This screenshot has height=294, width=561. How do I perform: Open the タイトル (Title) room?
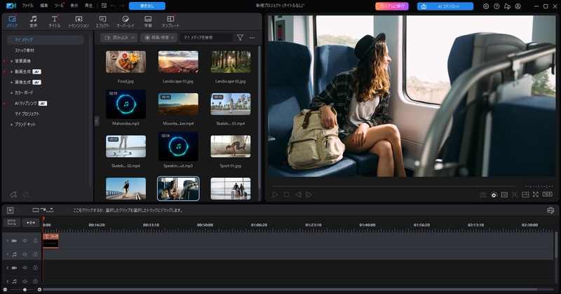coord(54,21)
